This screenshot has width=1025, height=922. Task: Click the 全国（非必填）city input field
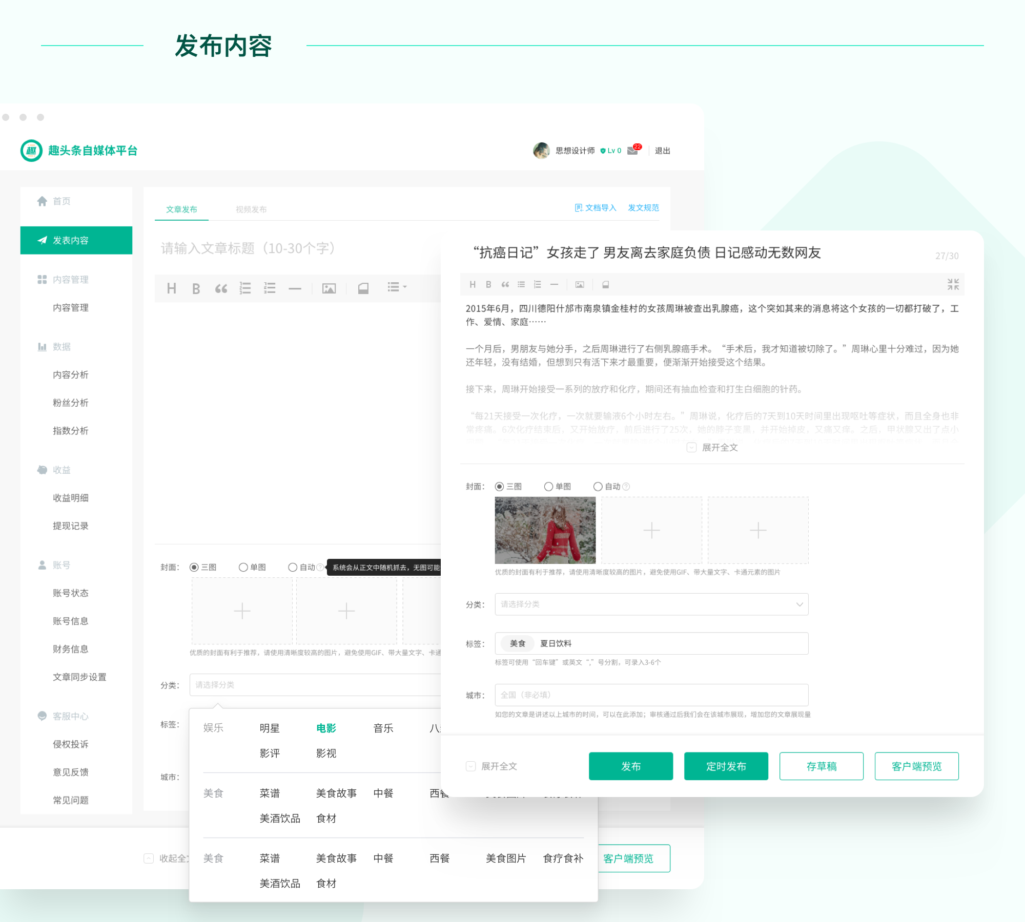click(651, 695)
